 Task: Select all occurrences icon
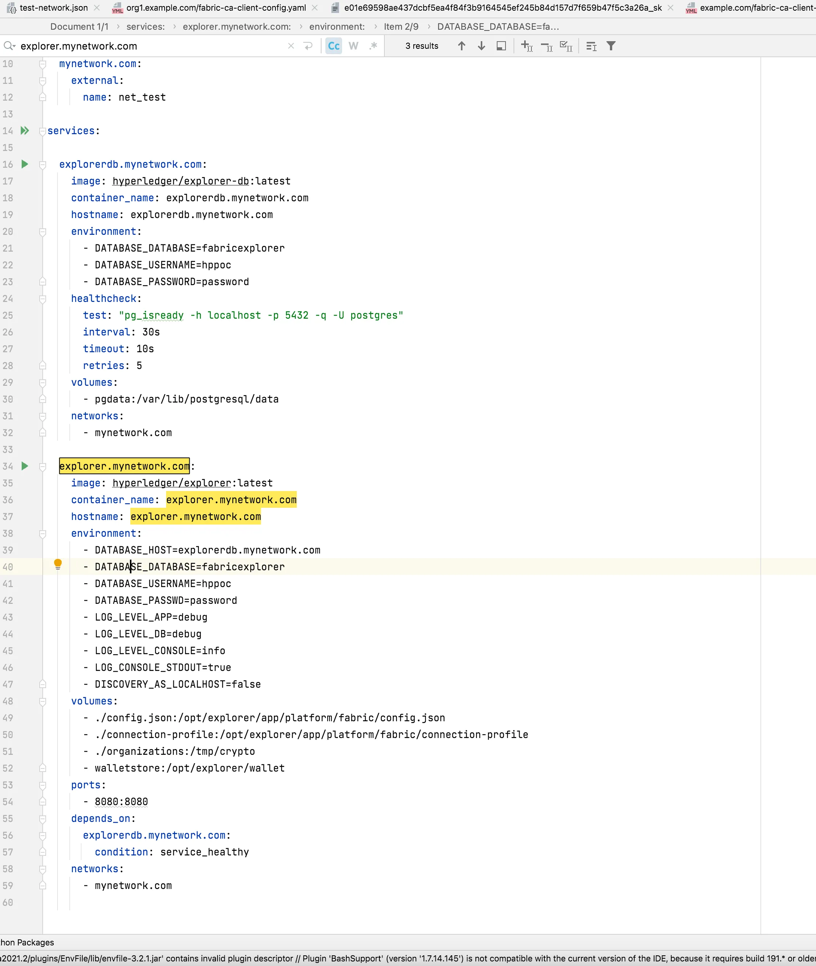(566, 46)
